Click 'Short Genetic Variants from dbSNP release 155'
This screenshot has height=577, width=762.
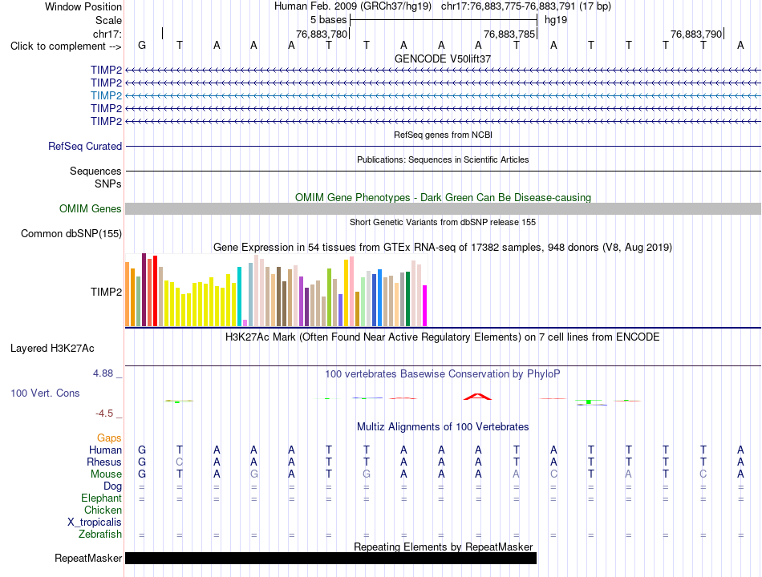[x=443, y=222]
